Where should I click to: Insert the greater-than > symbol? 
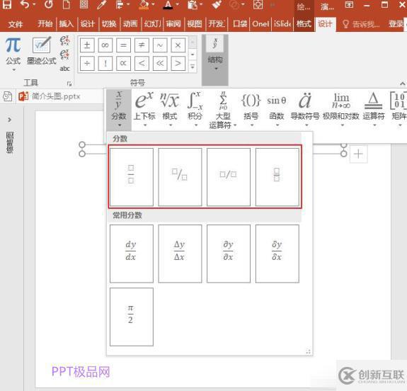click(178, 63)
